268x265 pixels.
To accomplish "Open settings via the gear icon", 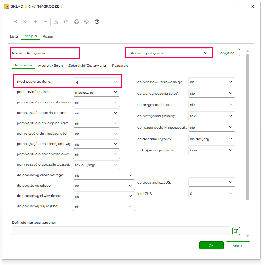I will pyautogui.click(x=86, y=22).
